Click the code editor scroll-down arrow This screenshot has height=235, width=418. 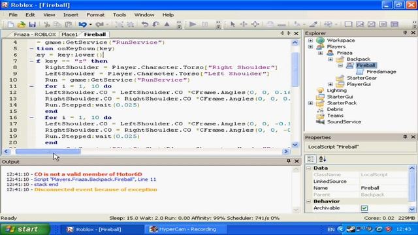[295, 145]
